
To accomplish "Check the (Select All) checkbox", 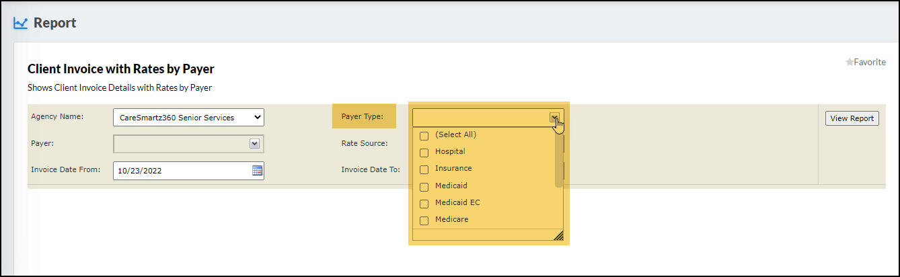I will (x=424, y=135).
